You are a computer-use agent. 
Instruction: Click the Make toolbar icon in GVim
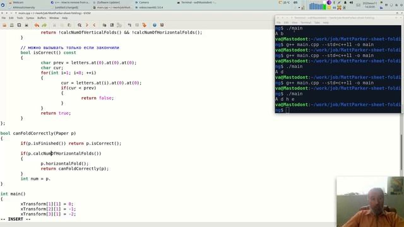point(129,25)
